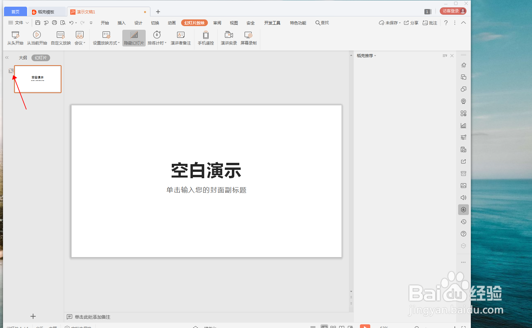Start slideshow from beginning (从头开始)
This screenshot has height=328, width=532.
pyautogui.click(x=15, y=38)
